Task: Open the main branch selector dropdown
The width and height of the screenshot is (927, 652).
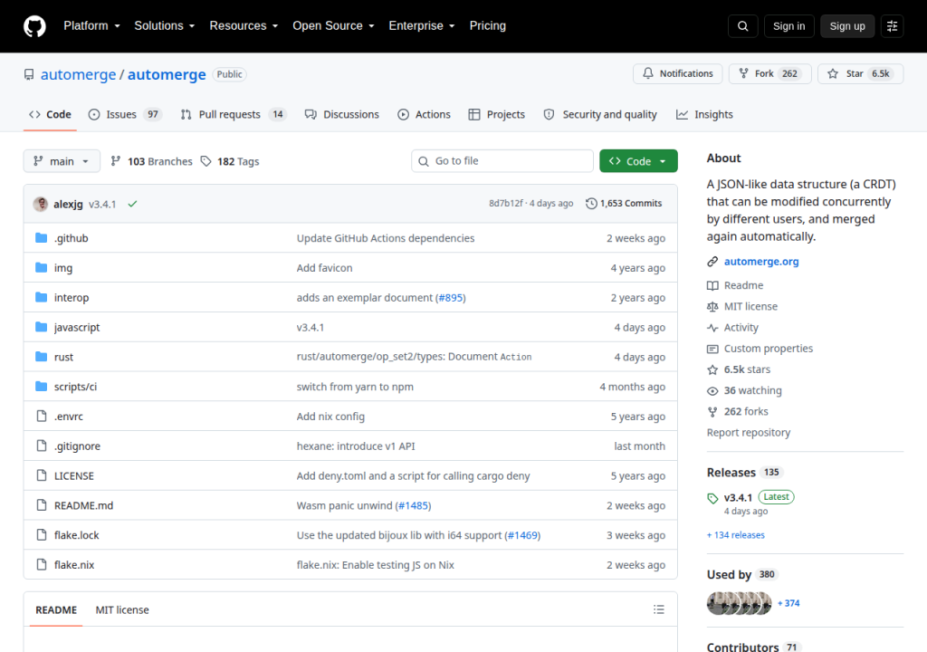Action: point(62,161)
